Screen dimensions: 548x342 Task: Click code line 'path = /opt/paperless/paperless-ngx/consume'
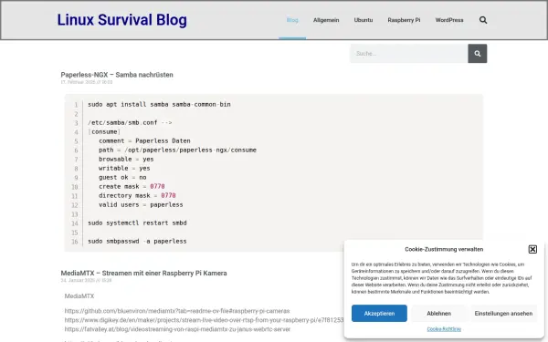click(x=177, y=150)
